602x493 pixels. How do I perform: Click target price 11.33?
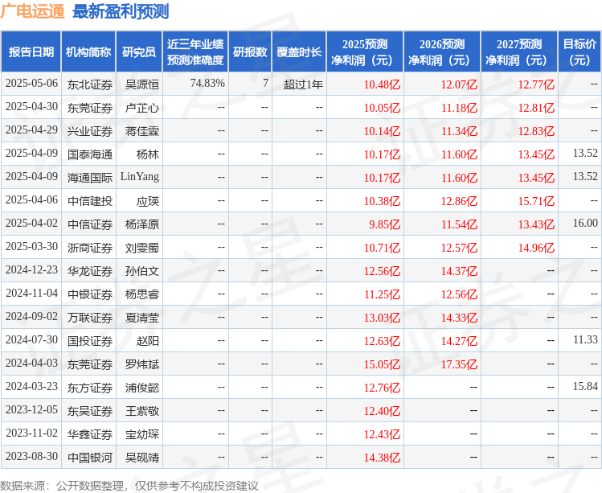(585, 339)
